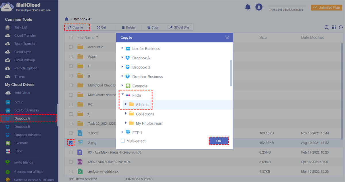Switch to classic MultCloud link

(x=34, y=180)
